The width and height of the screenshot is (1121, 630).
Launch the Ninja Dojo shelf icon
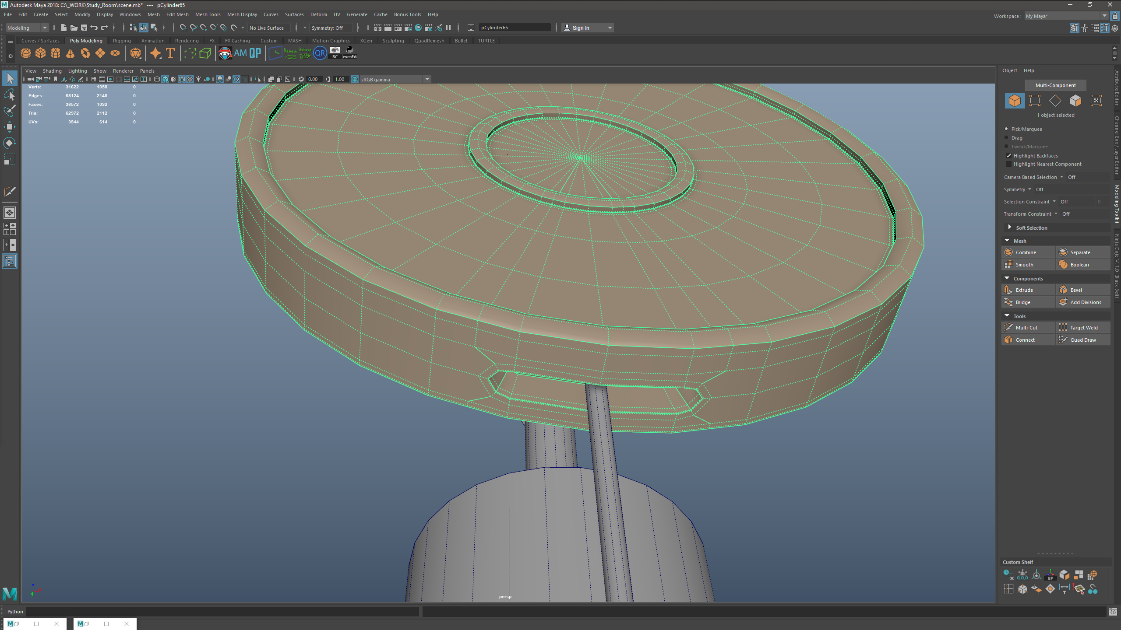point(225,53)
